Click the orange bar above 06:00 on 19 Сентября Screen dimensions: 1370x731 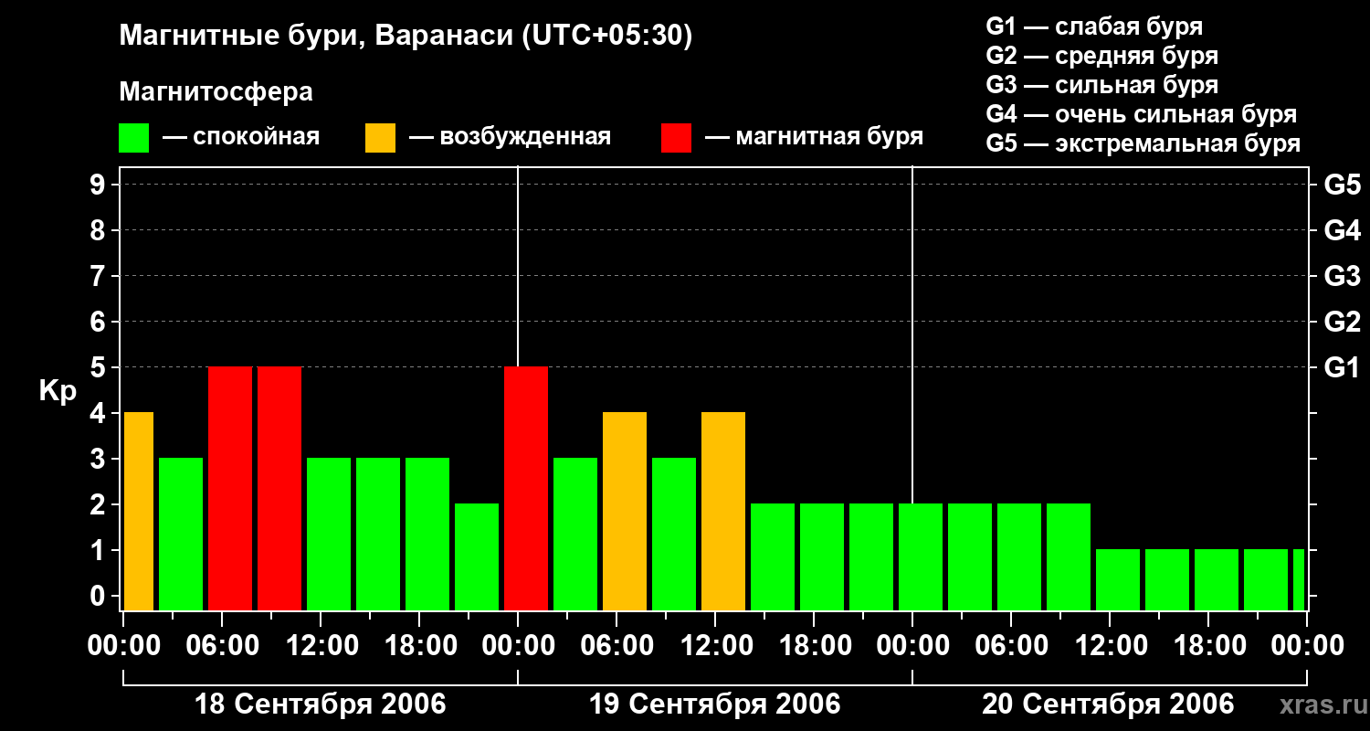click(625, 511)
